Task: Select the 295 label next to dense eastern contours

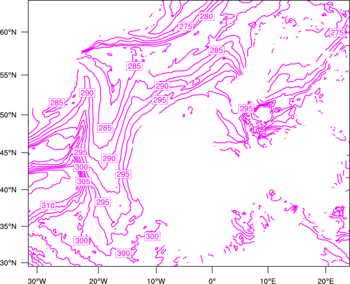Action: click(246, 109)
